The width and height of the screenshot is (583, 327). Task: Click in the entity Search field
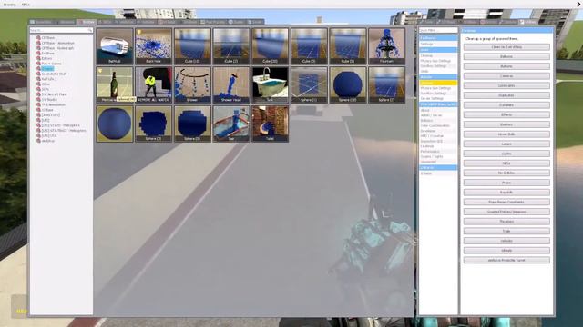click(x=61, y=30)
